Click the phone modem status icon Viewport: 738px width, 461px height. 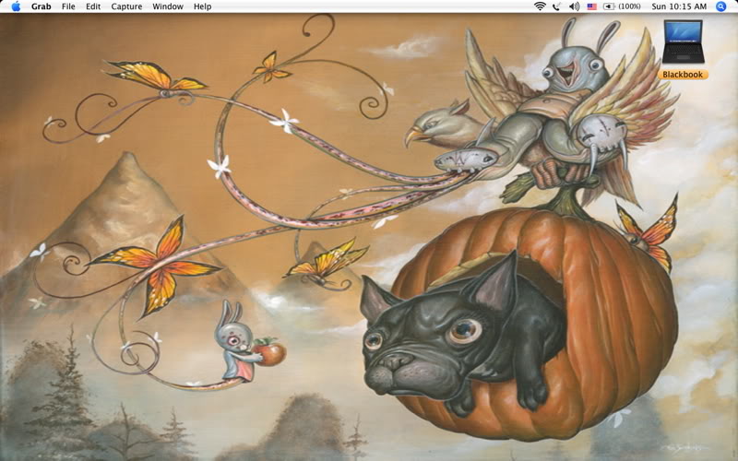click(x=557, y=6)
